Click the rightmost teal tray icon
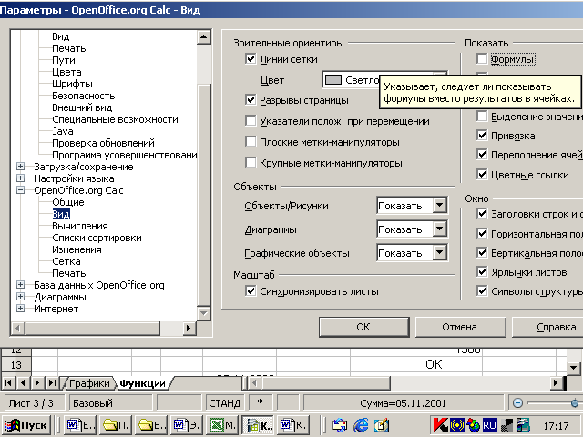Screen dimensions: 583x437 (x=523, y=425)
